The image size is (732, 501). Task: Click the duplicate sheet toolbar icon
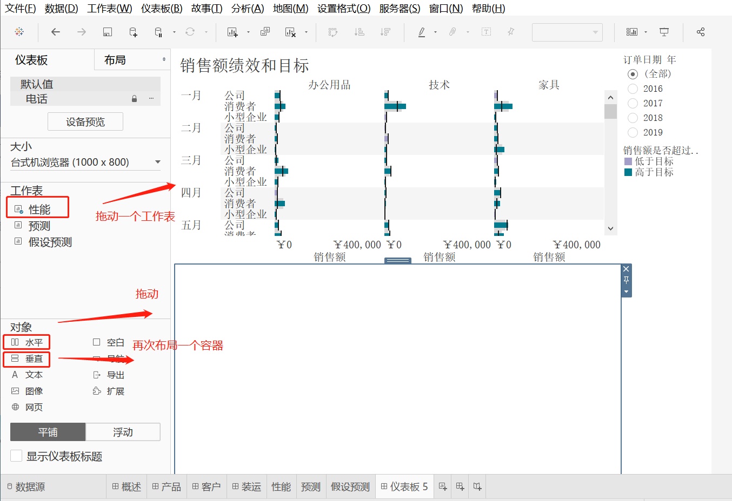pos(265,32)
